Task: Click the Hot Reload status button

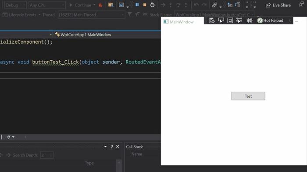Action: [270, 21]
